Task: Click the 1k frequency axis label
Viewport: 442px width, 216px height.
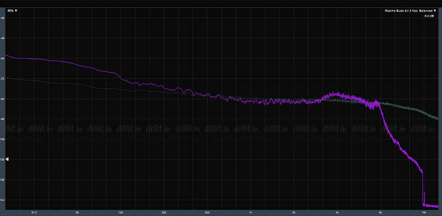Action: (250, 212)
